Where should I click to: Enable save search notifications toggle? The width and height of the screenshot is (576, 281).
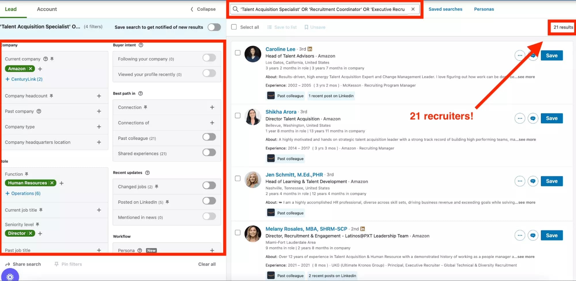pyautogui.click(x=214, y=27)
